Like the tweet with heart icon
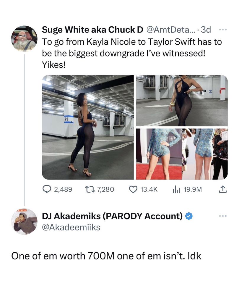This screenshot has width=239, height=284. 134,189
